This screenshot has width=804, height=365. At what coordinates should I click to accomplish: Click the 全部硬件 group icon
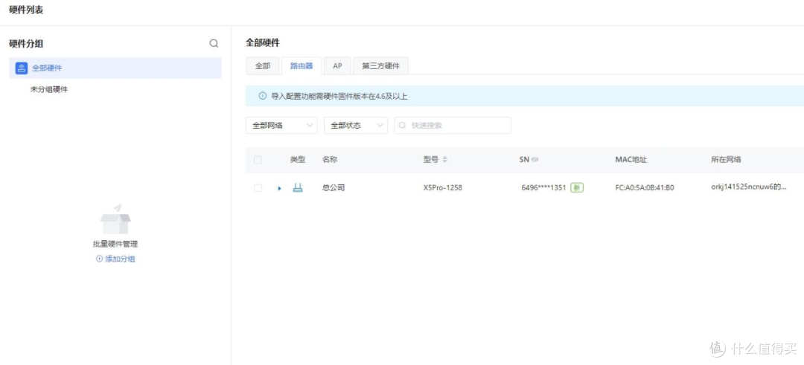tap(22, 68)
